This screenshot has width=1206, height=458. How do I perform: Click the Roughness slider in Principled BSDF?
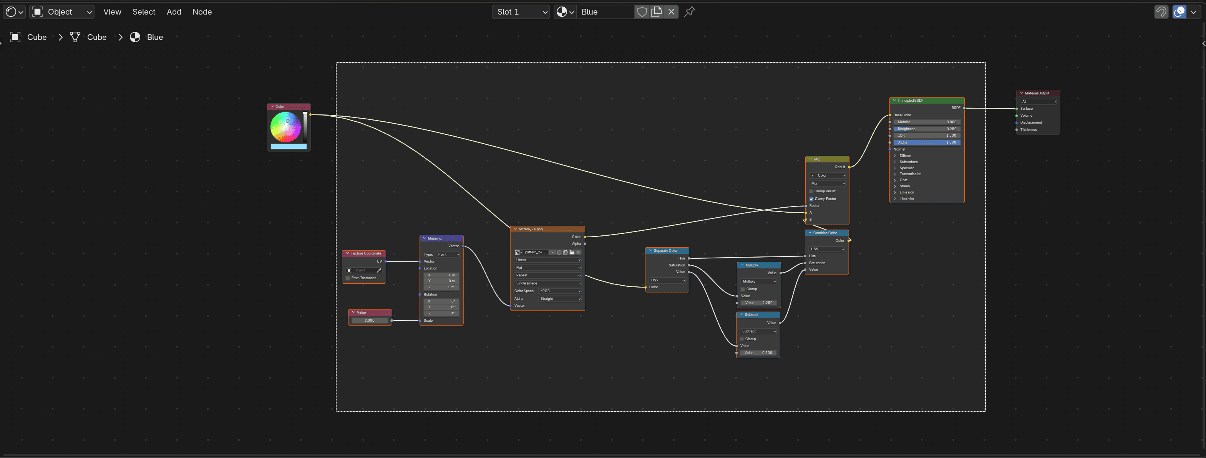coord(927,129)
